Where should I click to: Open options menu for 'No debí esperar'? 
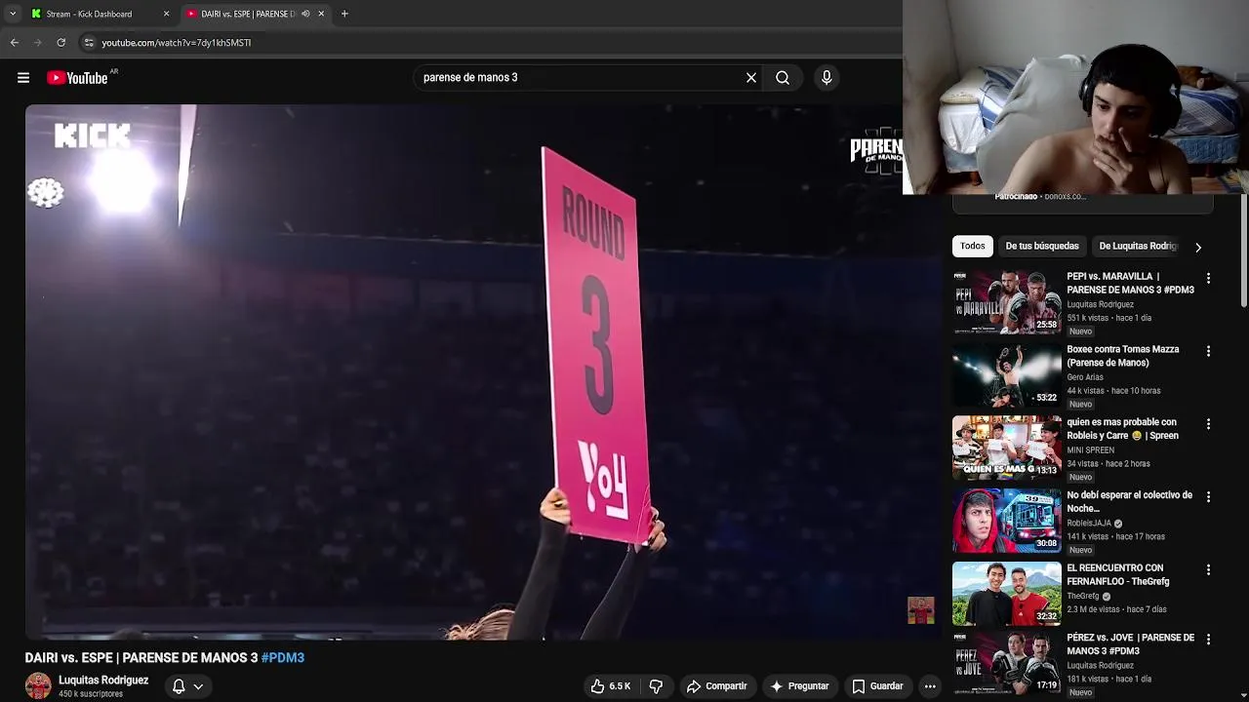(x=1208, y=497)
